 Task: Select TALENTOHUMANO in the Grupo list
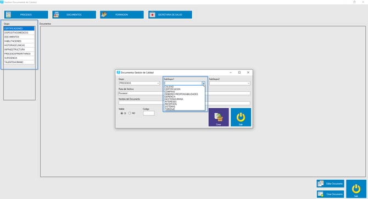click(x=19, y=62)
